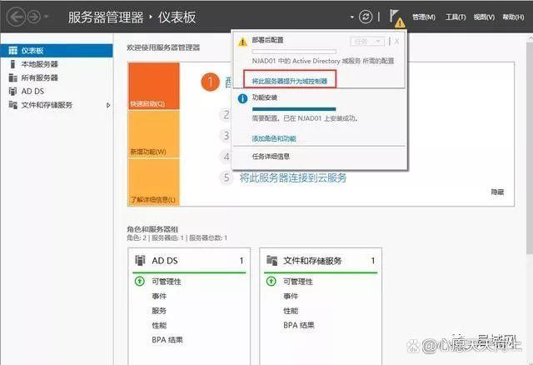Click 隐藏 to hide welcome tile
533x365 pixels.
click(497, 192)
